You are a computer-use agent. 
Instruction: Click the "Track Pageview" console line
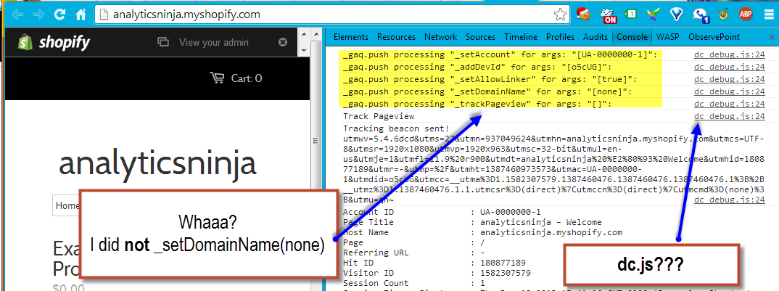tap(379, 116)
